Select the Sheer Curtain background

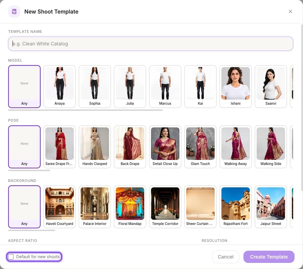click(x=200, y=207)
